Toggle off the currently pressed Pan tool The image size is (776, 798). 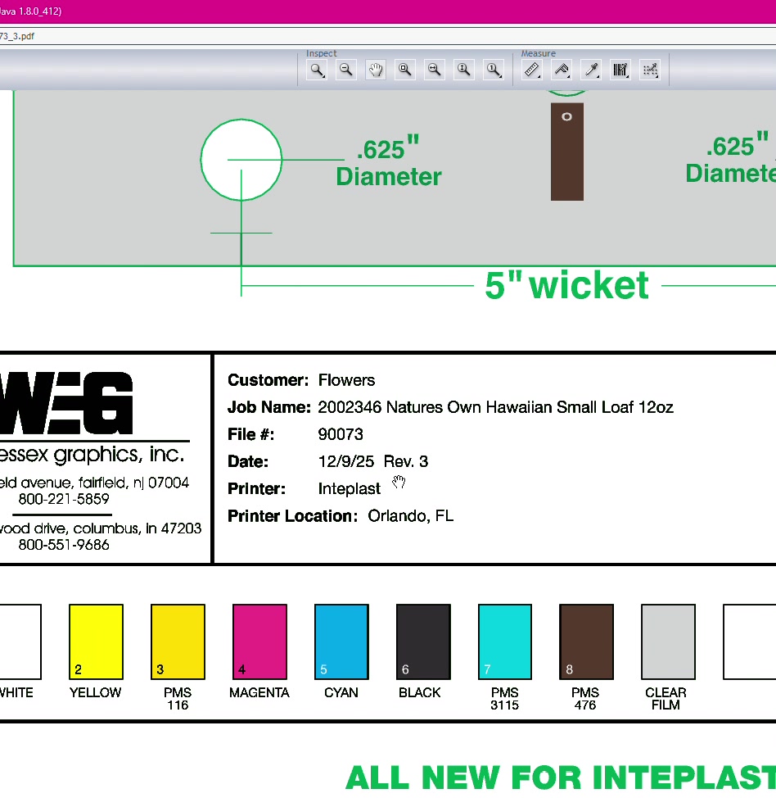point(376,70)
